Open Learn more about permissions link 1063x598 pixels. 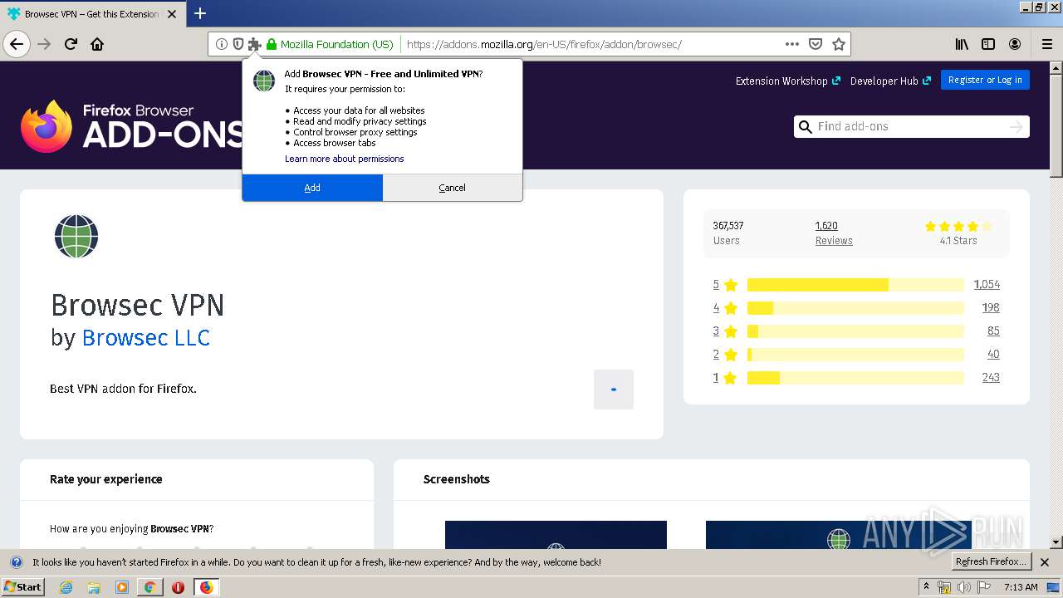click(x=345, y=159)
